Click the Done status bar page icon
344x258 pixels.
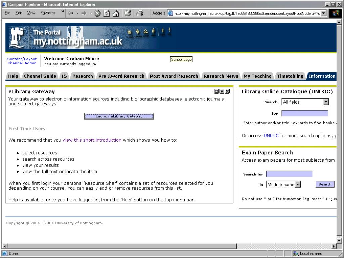(5, 254)
